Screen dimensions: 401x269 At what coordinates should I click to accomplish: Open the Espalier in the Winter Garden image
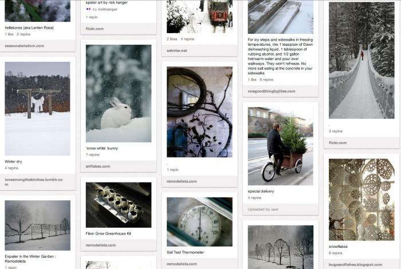37,226
